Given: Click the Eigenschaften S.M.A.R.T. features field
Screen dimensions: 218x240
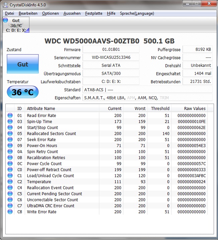Looking at the screenshot, I should point(147,98).
